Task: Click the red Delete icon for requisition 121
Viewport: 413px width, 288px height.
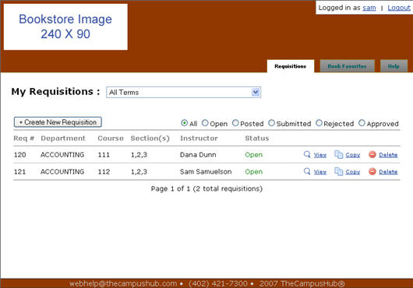Action: pos(372,171)
